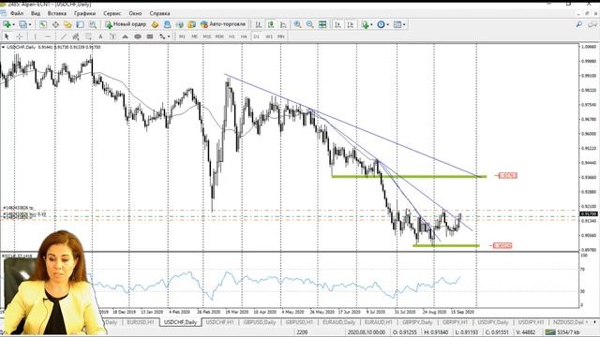This screenshot has width=600, height=337.
Task: Zoom in on the chart
Action: pos(297,24)
